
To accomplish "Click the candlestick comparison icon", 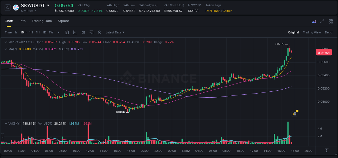I will pos(83,32).
